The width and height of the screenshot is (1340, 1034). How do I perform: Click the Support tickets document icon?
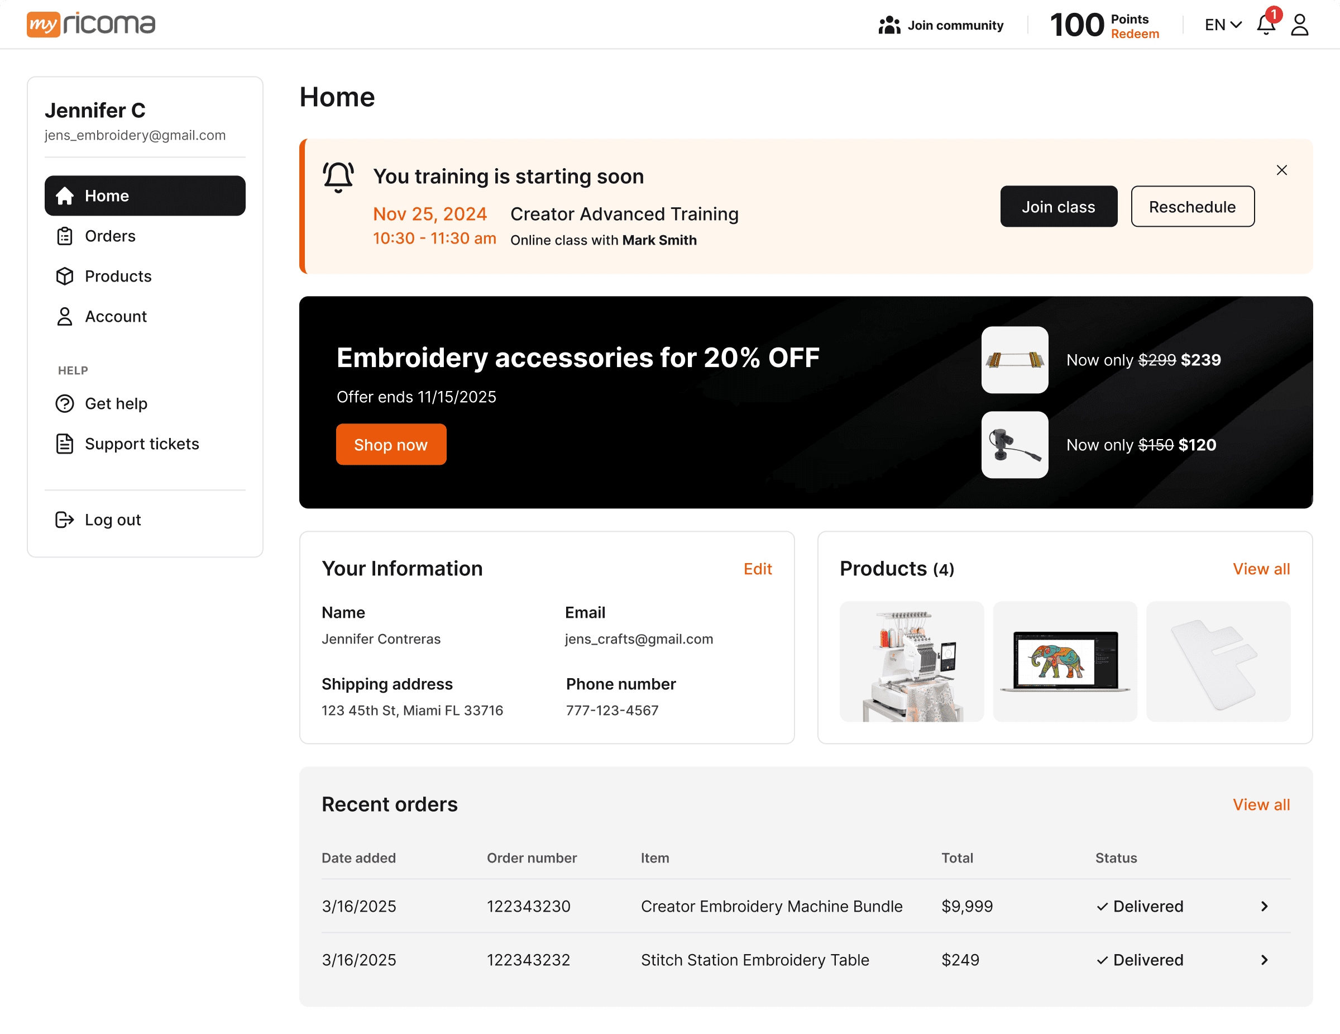click(x=64, y=444)
